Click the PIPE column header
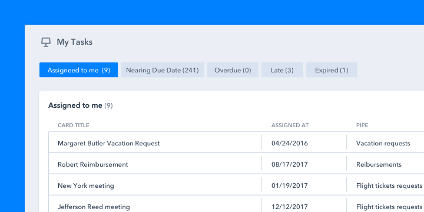 pyautogui.click(x=362, y=125)
